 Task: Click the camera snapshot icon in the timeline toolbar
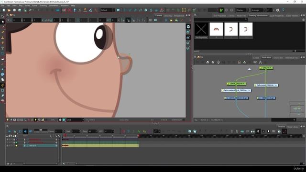tap(189, 131)
